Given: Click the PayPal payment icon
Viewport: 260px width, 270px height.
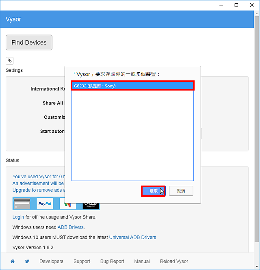Looking at the screenshot, I should tap(45, 203).
